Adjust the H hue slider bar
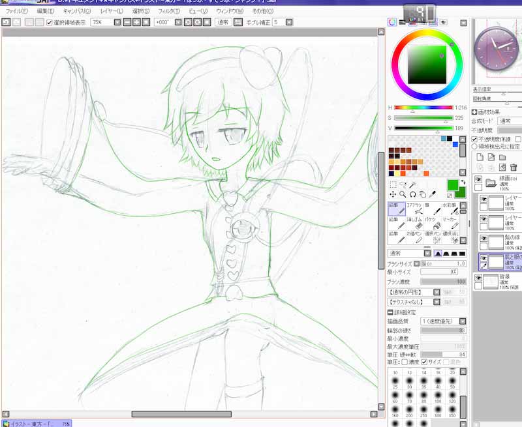 423,108
